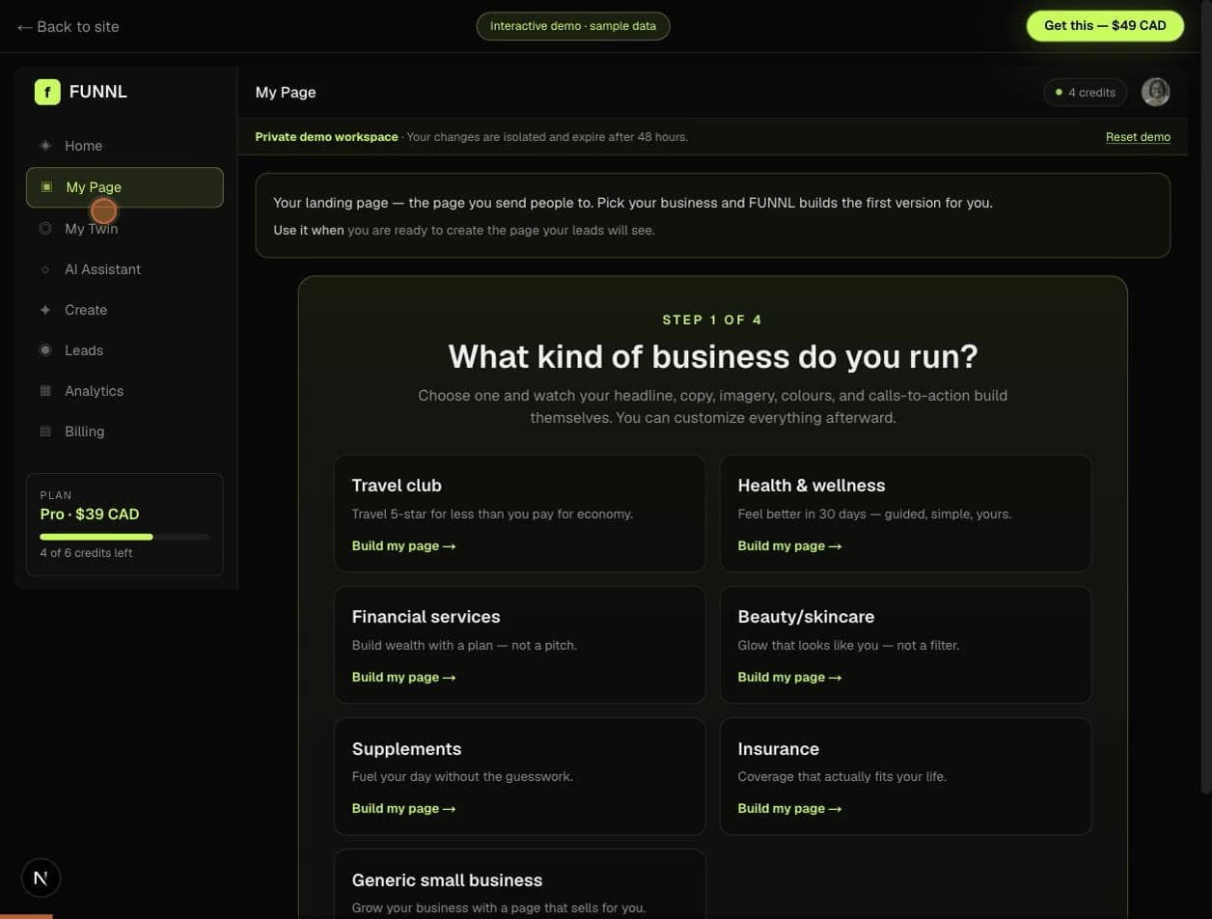Open Home in the sidebar
The image size is (1212, 919).
(x=124, y=146)
